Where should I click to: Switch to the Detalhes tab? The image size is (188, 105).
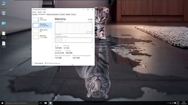pos(68,15)
